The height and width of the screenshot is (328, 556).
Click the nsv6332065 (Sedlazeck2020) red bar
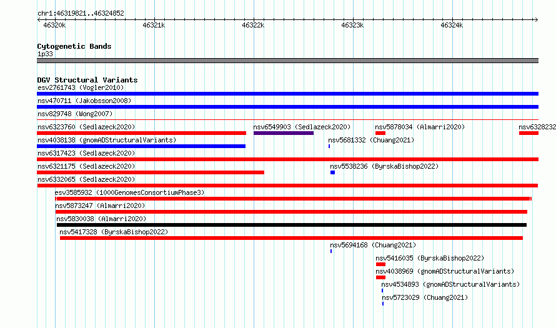pyautogui.click(x=287, y=186)
